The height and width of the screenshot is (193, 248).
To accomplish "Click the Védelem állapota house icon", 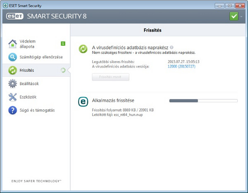I will click(x=13, y=44).
